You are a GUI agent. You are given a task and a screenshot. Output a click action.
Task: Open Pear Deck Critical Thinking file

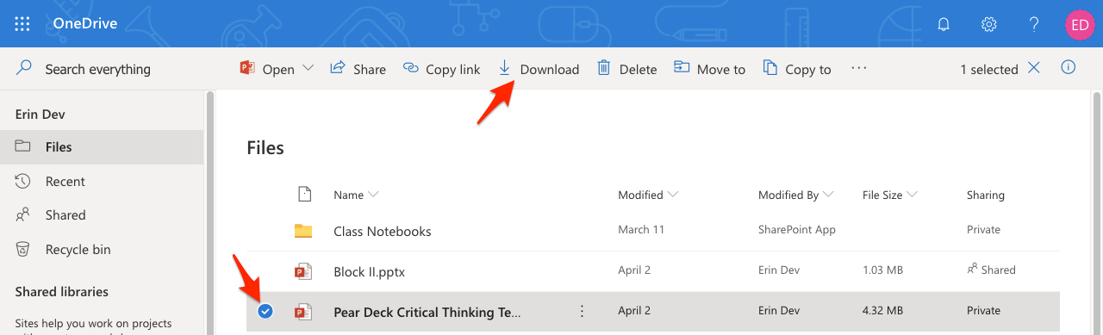(427, 312)
